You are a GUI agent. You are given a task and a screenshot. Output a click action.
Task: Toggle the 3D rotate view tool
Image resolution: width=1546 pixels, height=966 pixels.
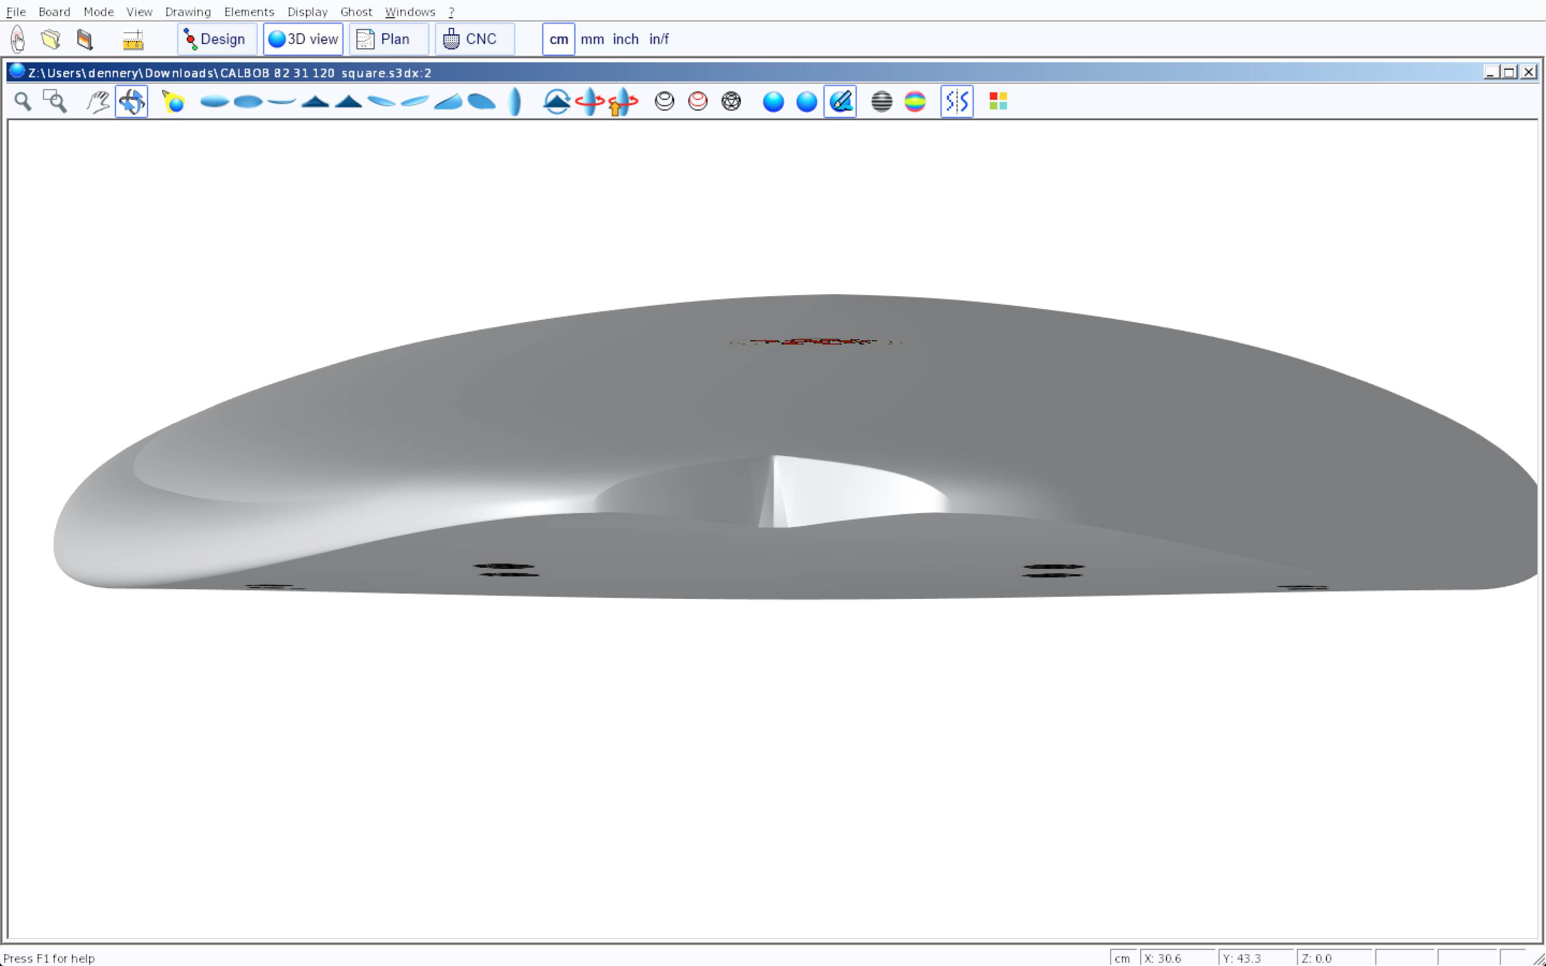(132, 101)
